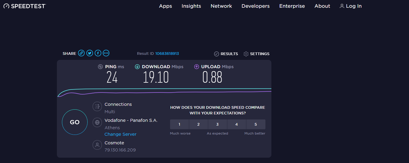
Task: Open the Insights menu
Action: (191, 6)
